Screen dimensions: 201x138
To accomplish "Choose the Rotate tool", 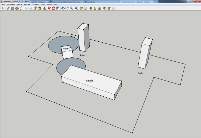I will pos(53,8).
